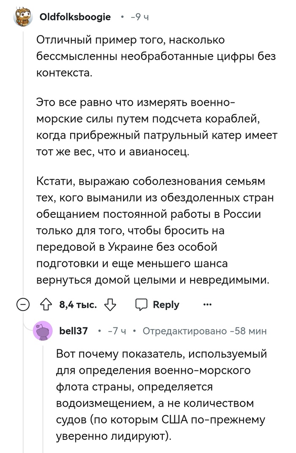Open the three-dot more options menu

pyautogui.click(x=208, y=304)
